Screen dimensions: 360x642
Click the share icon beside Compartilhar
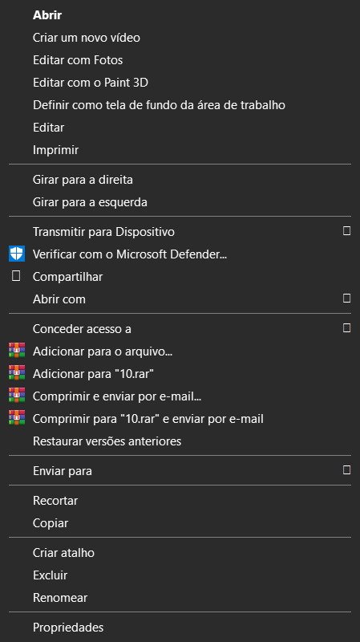(x=16, y=276)
